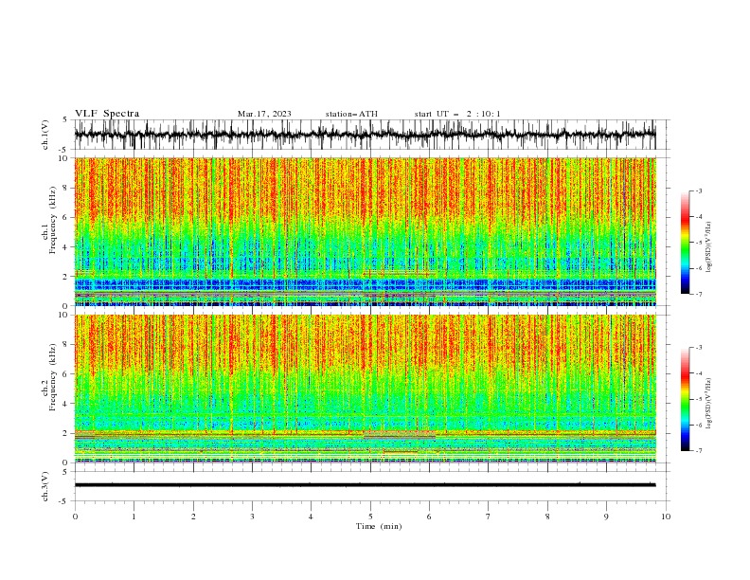Click the "Time (min)" axis title
This screenshot has width=750, height=580.
379,526
